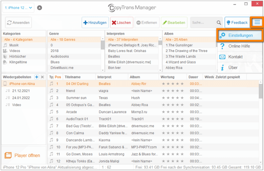Screen dimensions: 264x171
Task: Select the Blues genre
Action: [x=74, y=62]
